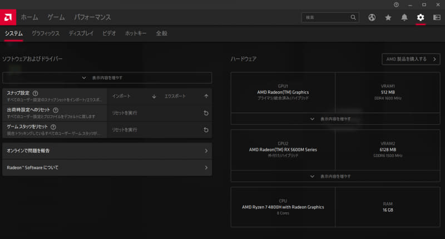Viewport: 445px width, 239px height.
Task: Click the 6128 MB VRAM2 value
Action: (x=388, y=150)
